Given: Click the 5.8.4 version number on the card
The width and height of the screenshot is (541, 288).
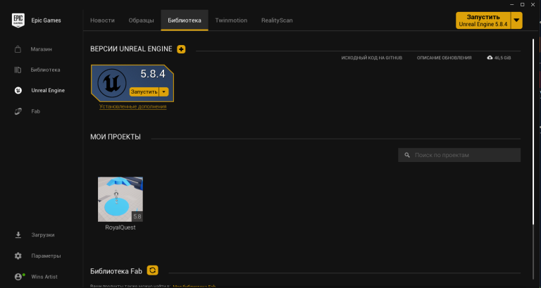Looking at the screenshot, I should pos(153,74).
